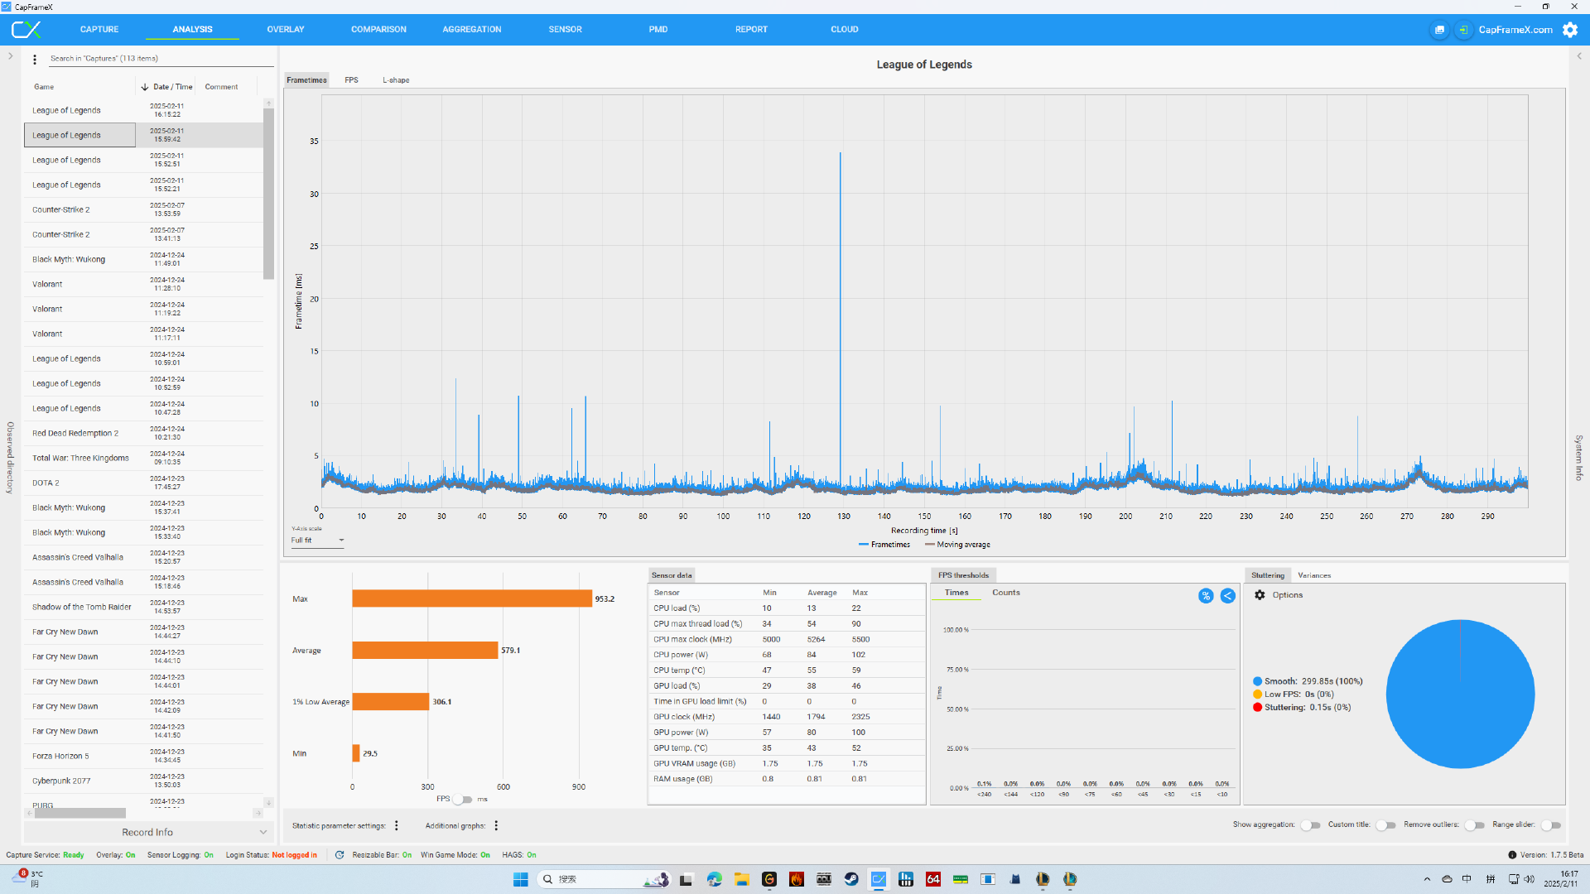Open the COMPARISON tab

pyautogui.click(x=378, y=30)
